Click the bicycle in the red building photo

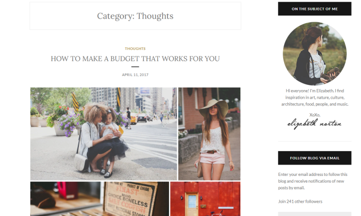216,214
